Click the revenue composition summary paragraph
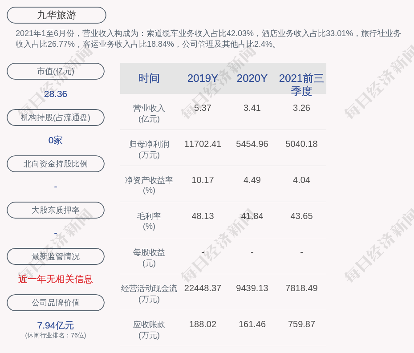The width and height of the screenshot is (414, 353). 208,39
